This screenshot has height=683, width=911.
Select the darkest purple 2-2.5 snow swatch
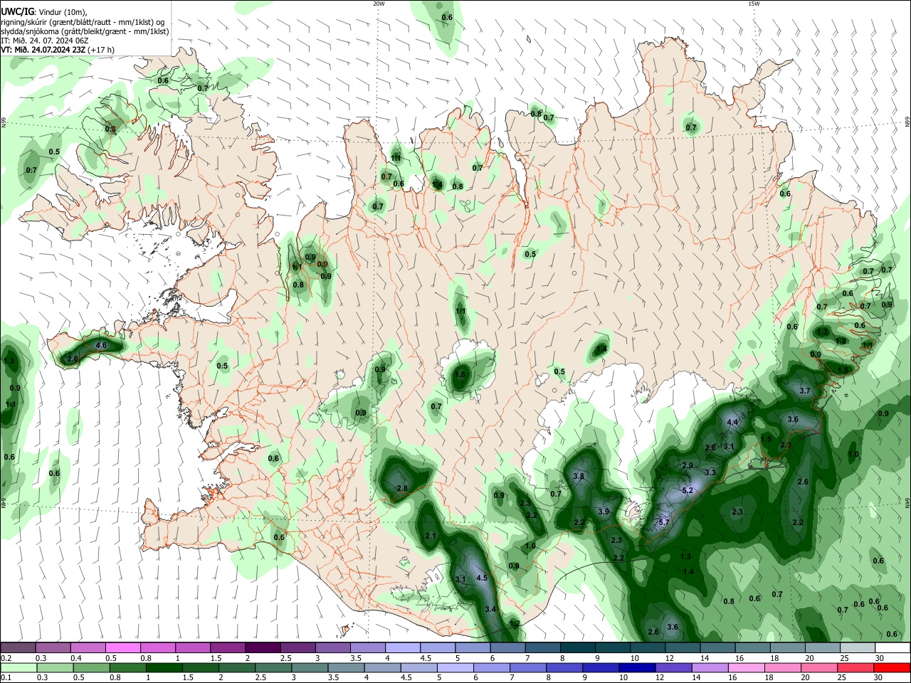(x=262, y=648)
